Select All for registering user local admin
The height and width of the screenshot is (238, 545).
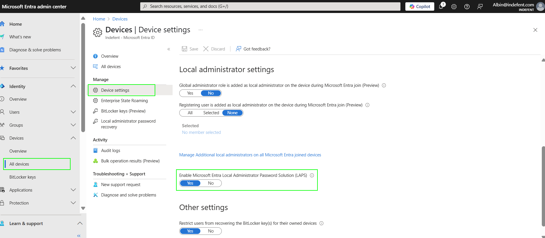point(190,113)
